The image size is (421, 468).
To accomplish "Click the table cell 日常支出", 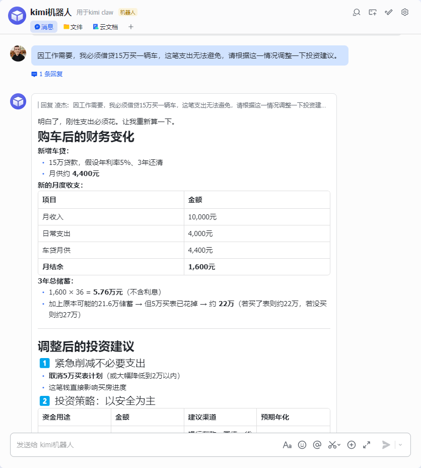I will point(111,233).
